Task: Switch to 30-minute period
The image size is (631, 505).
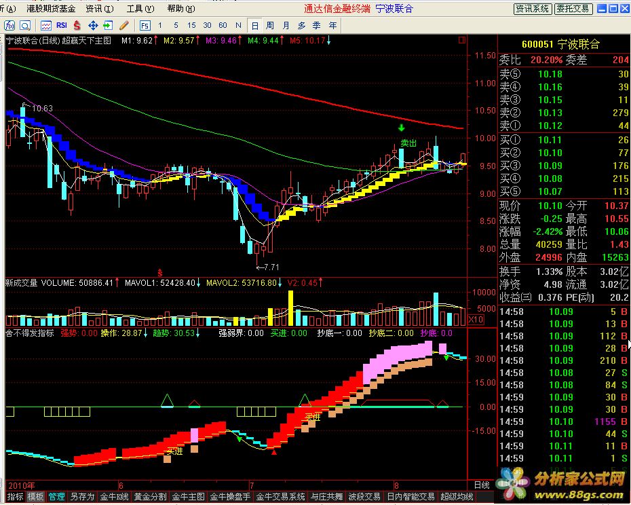Action: coord(207,25)
